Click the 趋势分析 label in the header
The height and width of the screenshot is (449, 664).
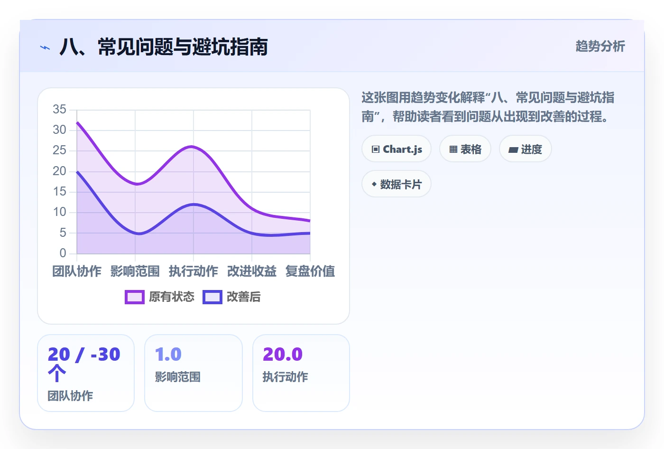click(600, 47)
